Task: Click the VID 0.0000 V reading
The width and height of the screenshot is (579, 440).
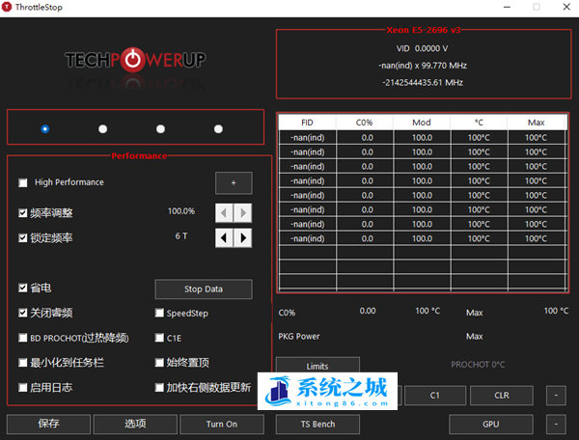Action: pyautogui.click(x=422, y=48)
